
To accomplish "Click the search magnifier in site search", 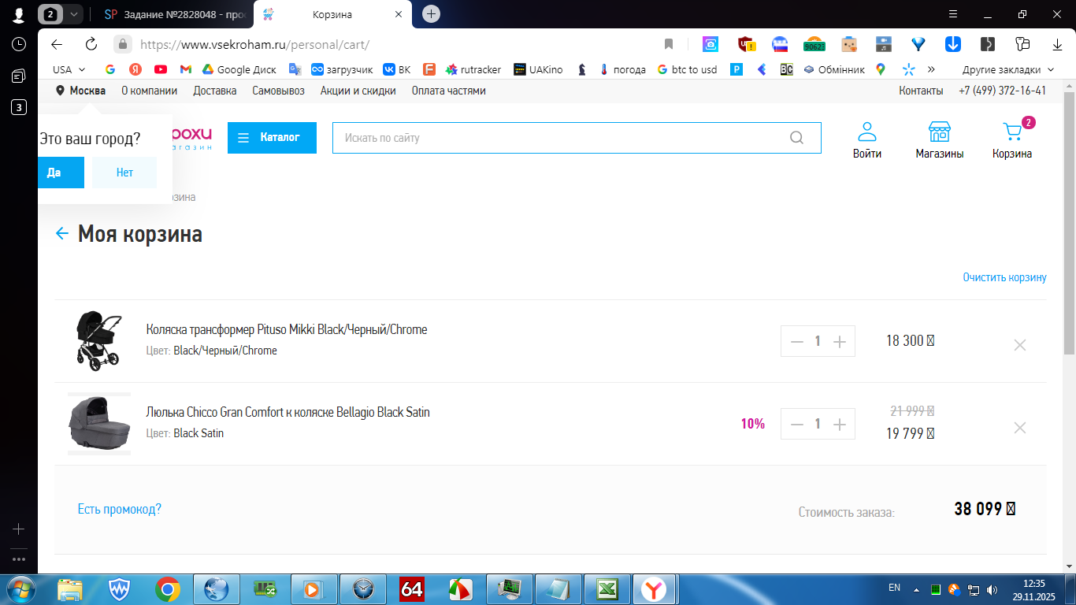I will pos(796,138).
